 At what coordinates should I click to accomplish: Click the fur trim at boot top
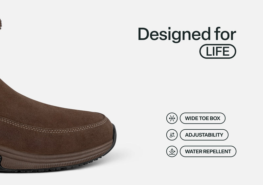(x=1, y=24)
